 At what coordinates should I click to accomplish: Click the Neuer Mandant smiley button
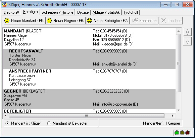25,20
